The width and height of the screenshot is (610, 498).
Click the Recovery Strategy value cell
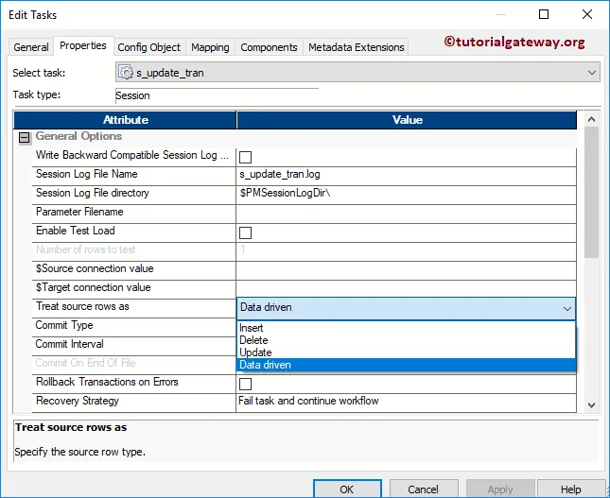[406, 402]
